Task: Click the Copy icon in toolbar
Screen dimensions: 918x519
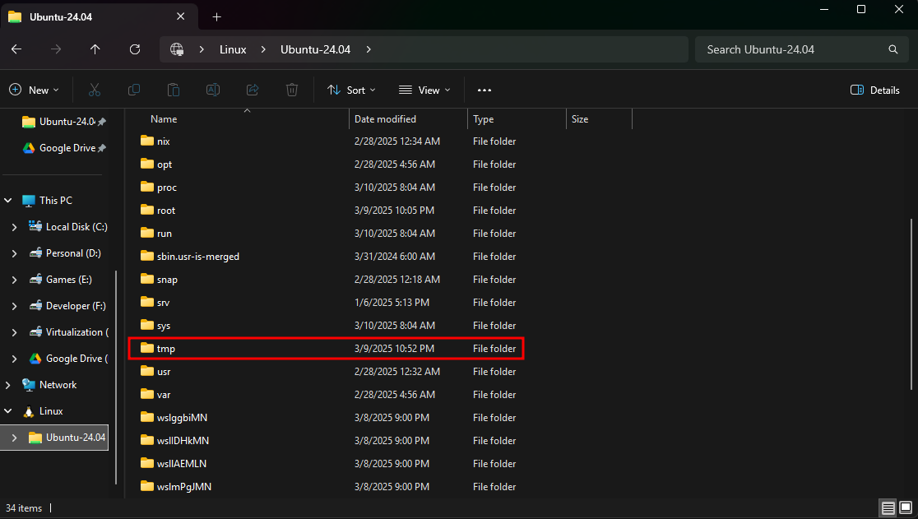Action: click(134, 90)
